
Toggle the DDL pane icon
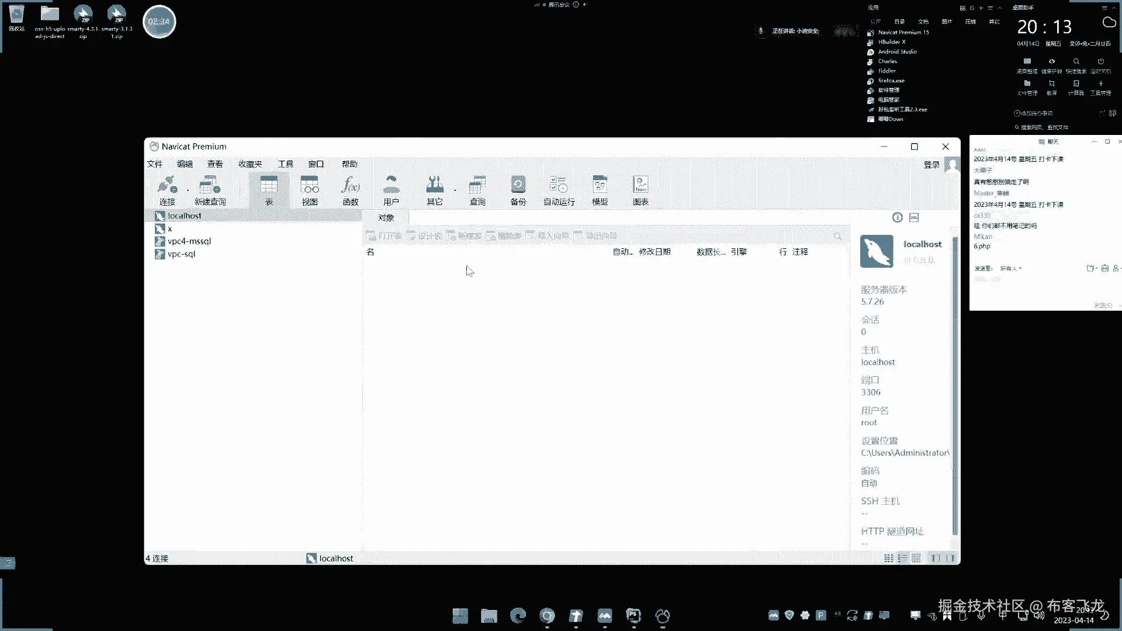(914, 217)
